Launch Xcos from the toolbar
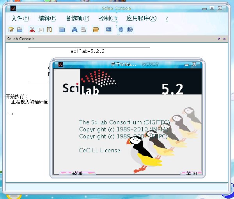 [108, 30]
